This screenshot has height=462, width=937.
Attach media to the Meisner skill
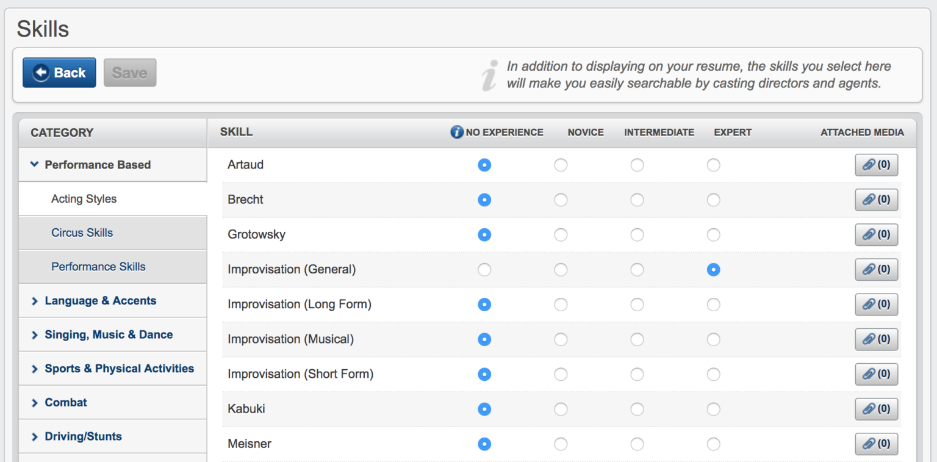tap(876, 444)
